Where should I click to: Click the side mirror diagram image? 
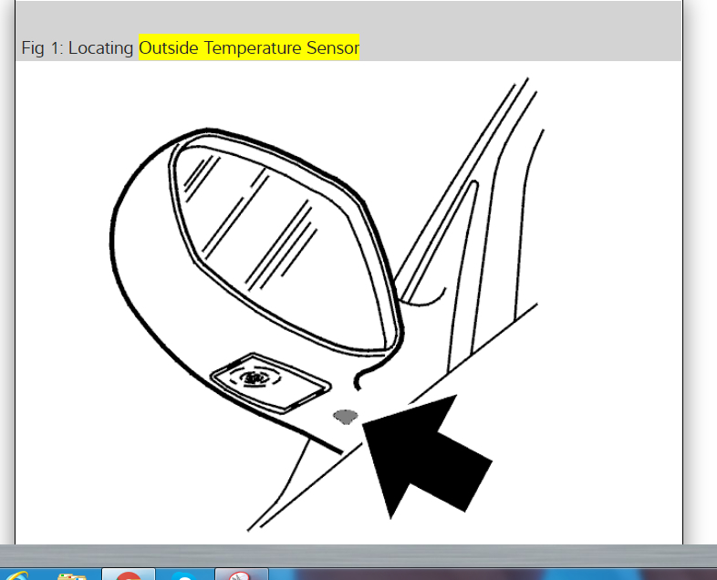coord(327,303)
